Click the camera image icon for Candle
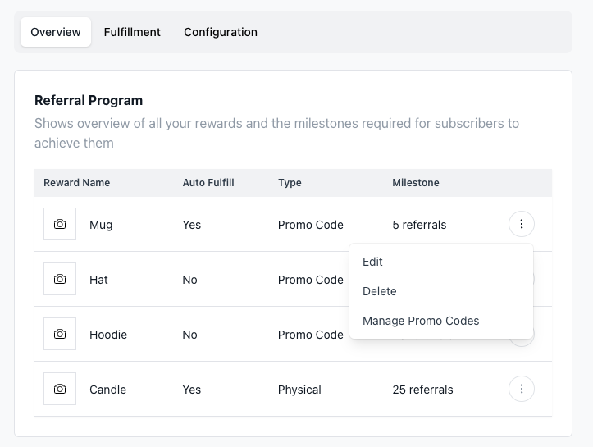 click(x=60, y=389)
